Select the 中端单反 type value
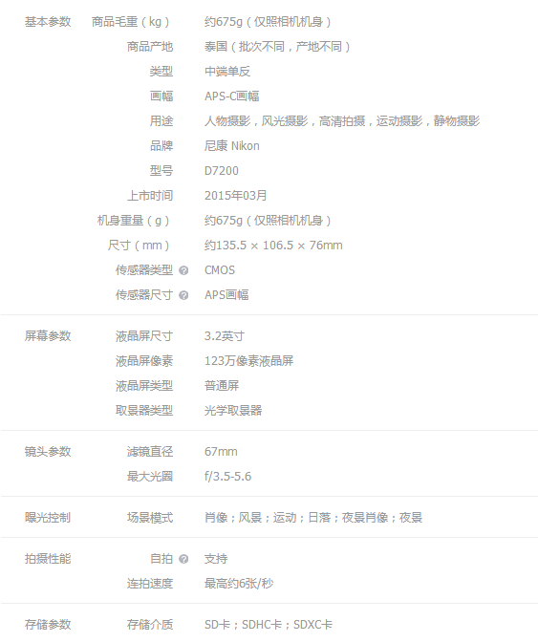538x642 pixels. 227,72
